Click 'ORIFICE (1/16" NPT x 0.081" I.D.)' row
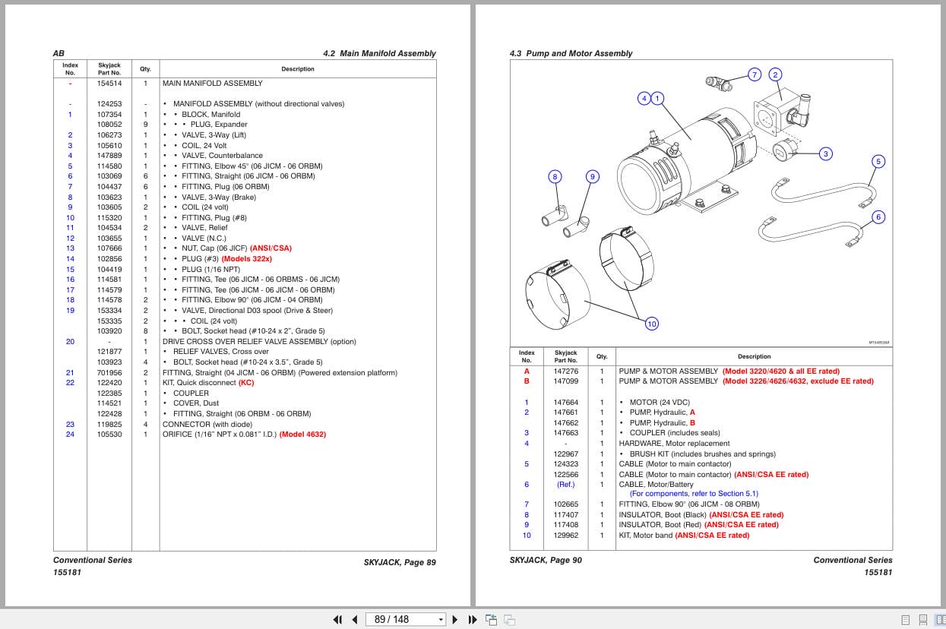Image resolution: width=946 pixels, height=629 pixels. pyautogui.click(x=244, y=435)
